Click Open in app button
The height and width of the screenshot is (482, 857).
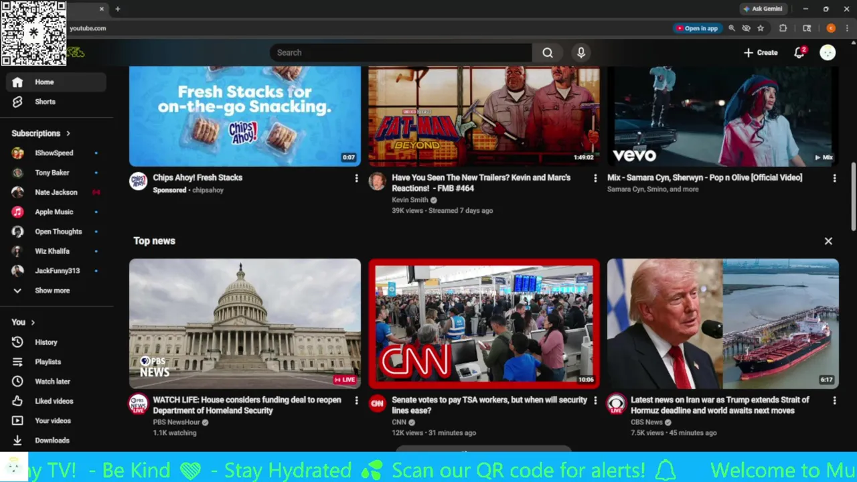(x=696, y=28)
